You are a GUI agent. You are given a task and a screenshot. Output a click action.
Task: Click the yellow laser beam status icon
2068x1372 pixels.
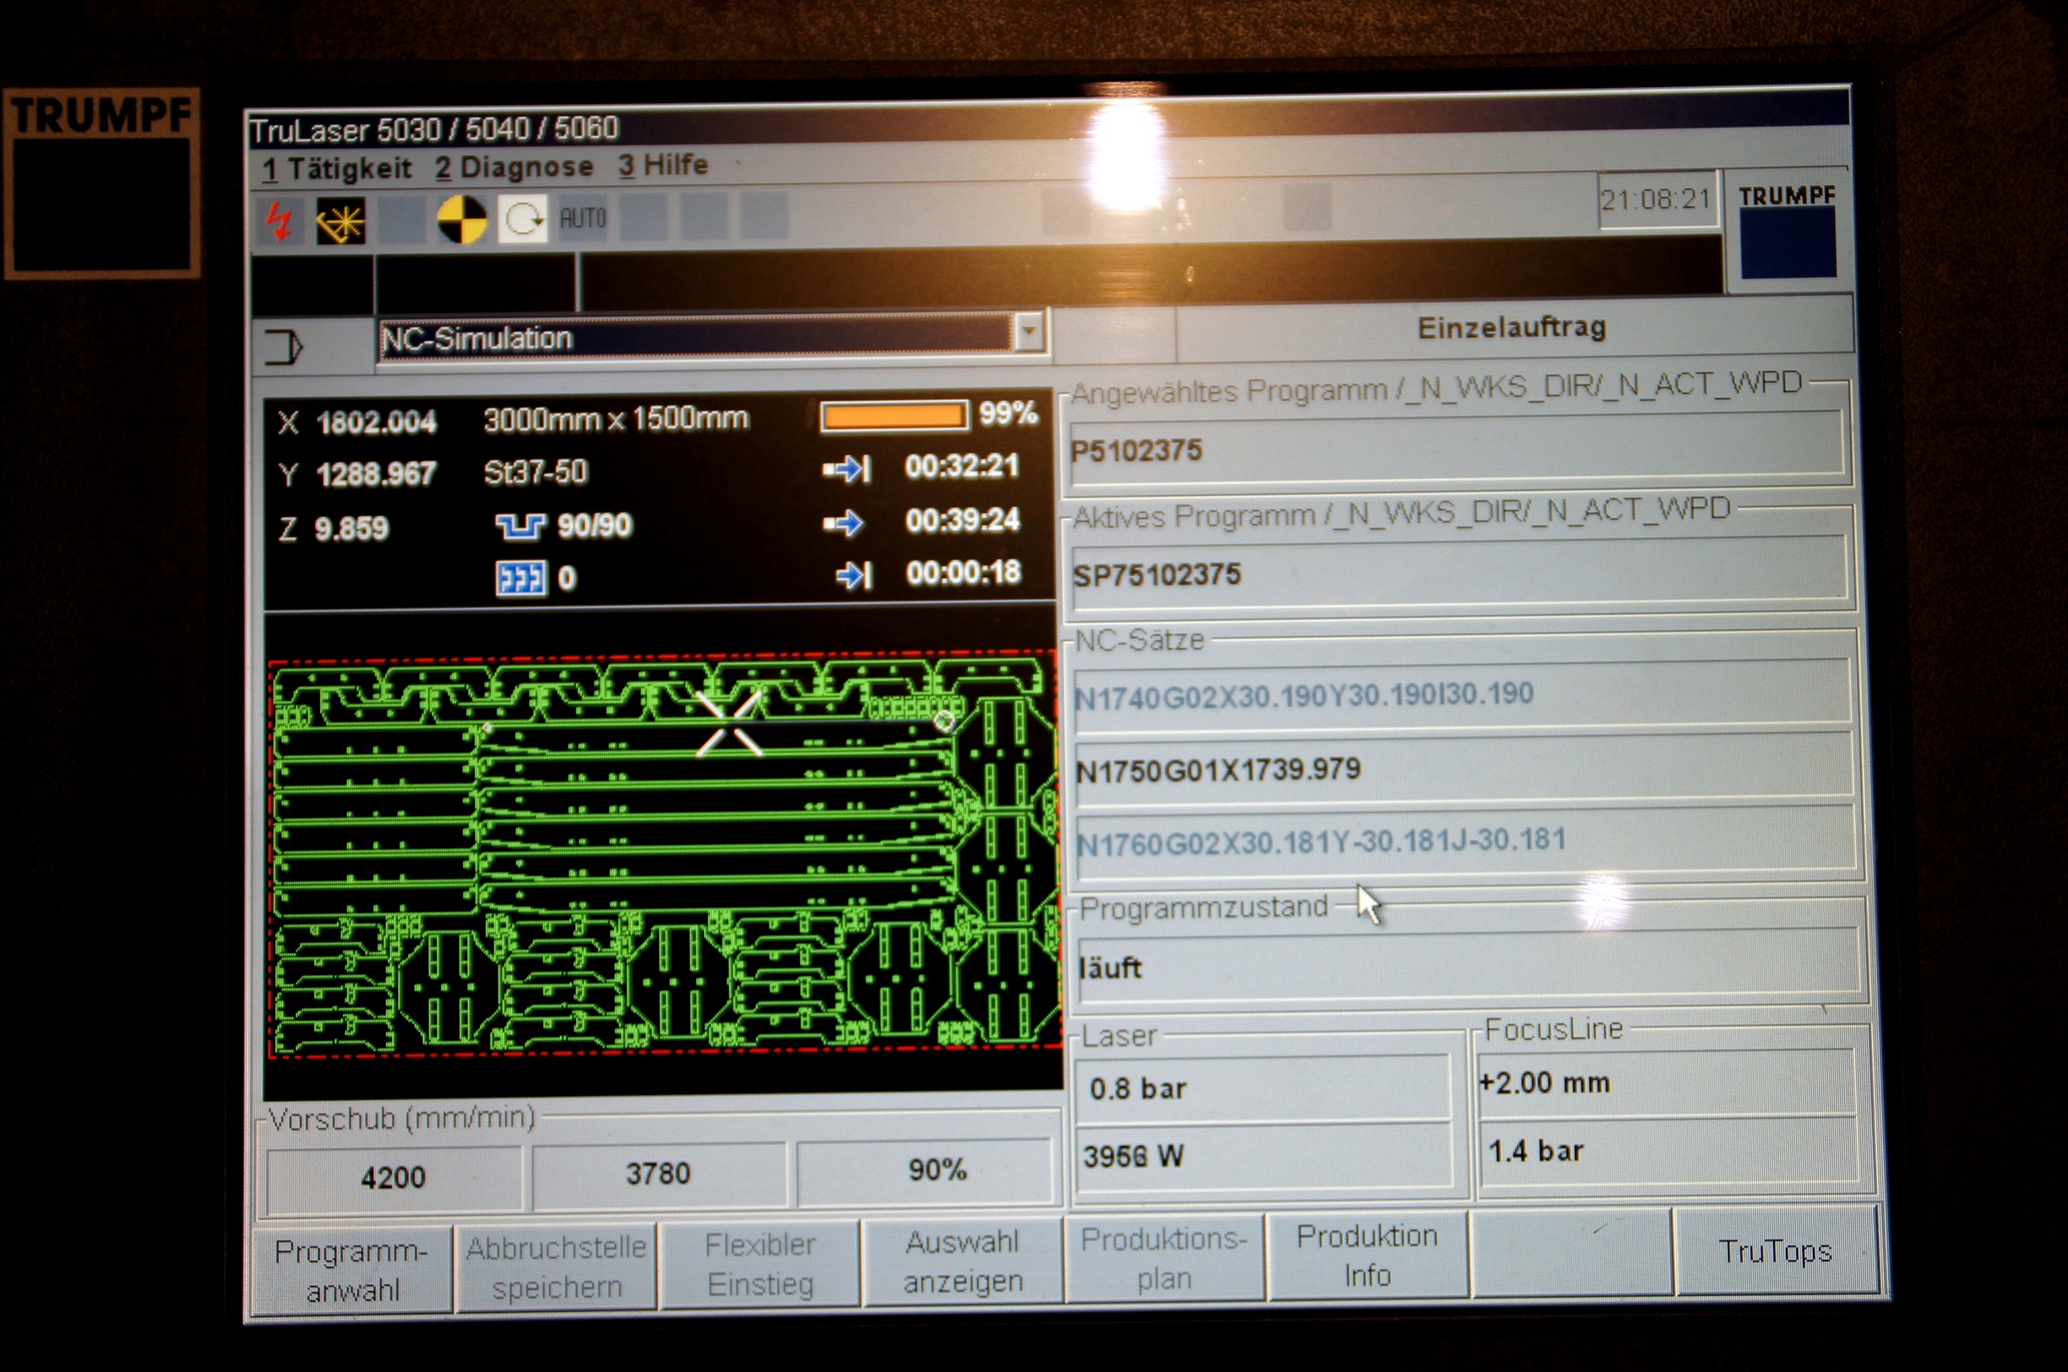[x=340, y=220]
